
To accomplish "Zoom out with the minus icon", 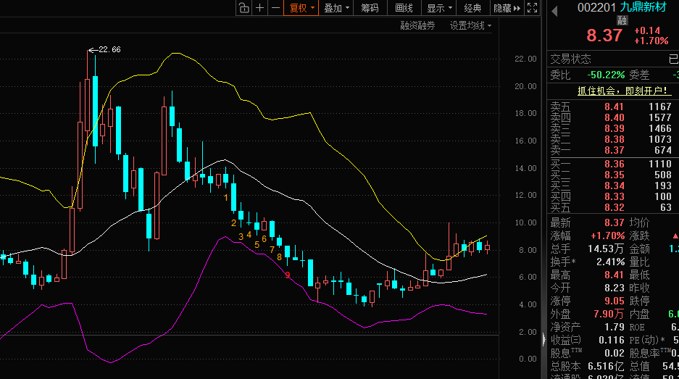I will pos(275,8).
